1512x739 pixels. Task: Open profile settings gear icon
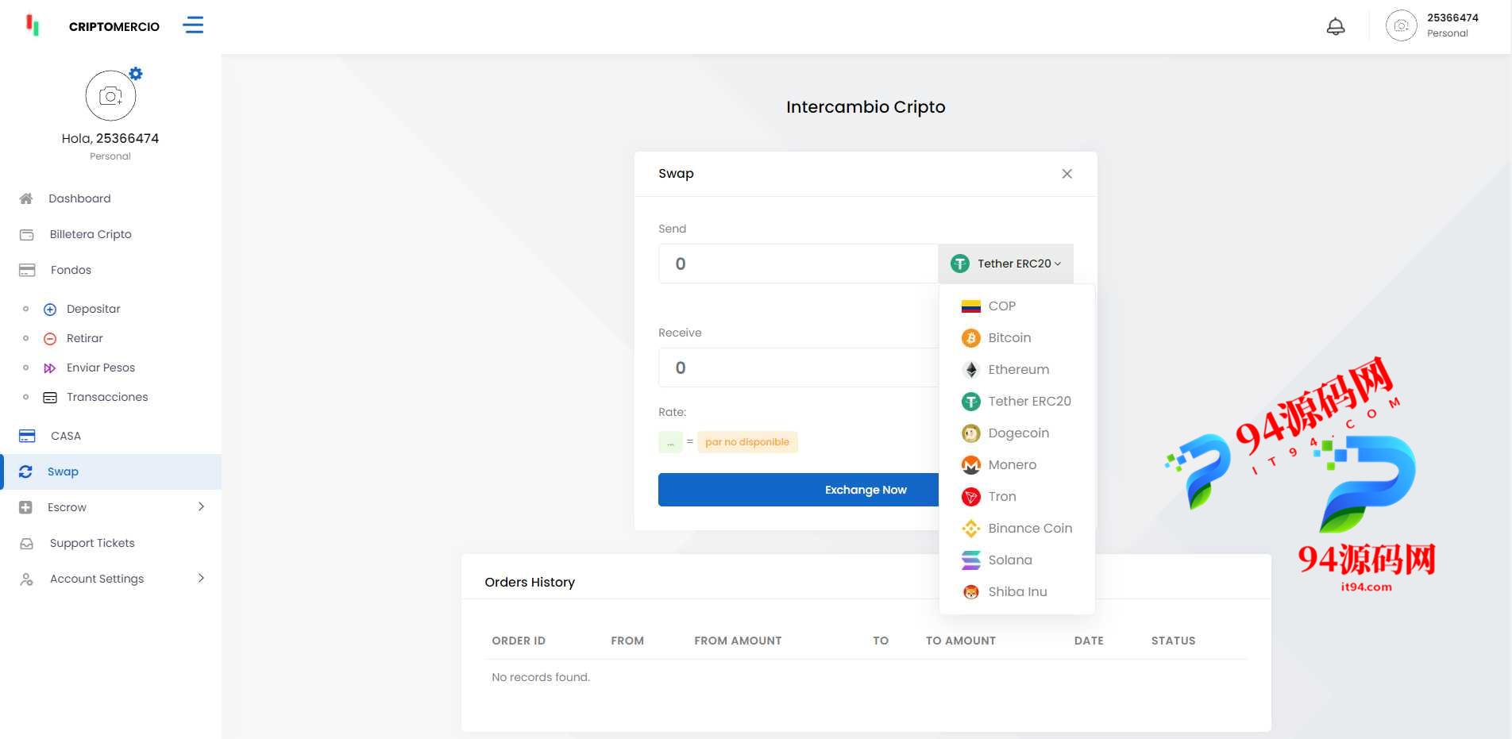click(x=136, y=74)
